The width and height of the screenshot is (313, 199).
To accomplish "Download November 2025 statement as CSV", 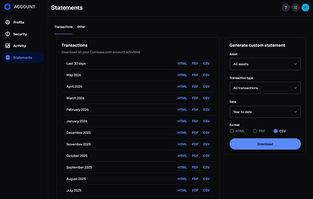I will [x=207, y=144].
